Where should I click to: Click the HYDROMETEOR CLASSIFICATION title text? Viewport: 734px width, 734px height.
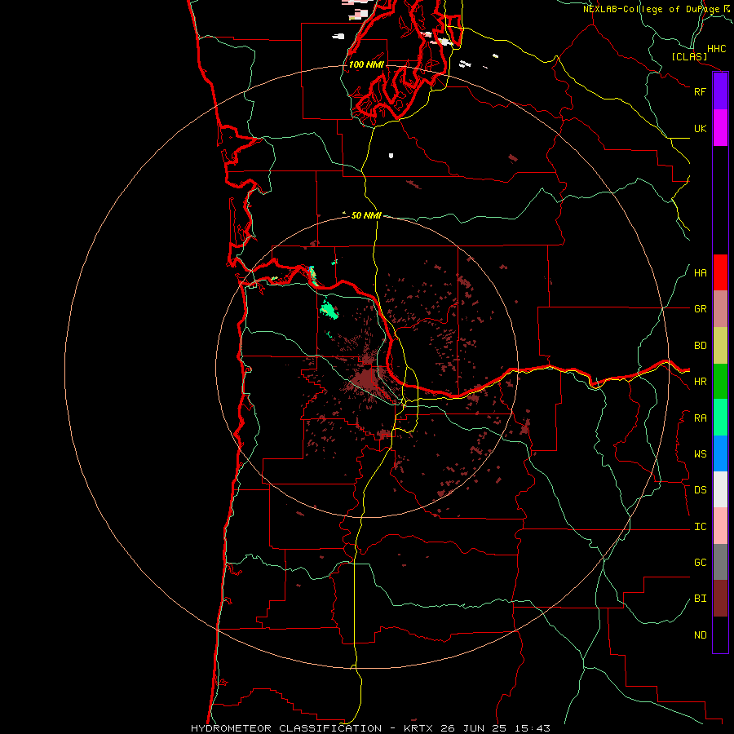pos(286,728)
